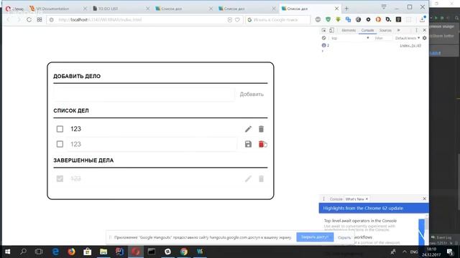Open Chrome from the taskbar
The width and height of the screenshot is (460, 258).
point(184,252)
